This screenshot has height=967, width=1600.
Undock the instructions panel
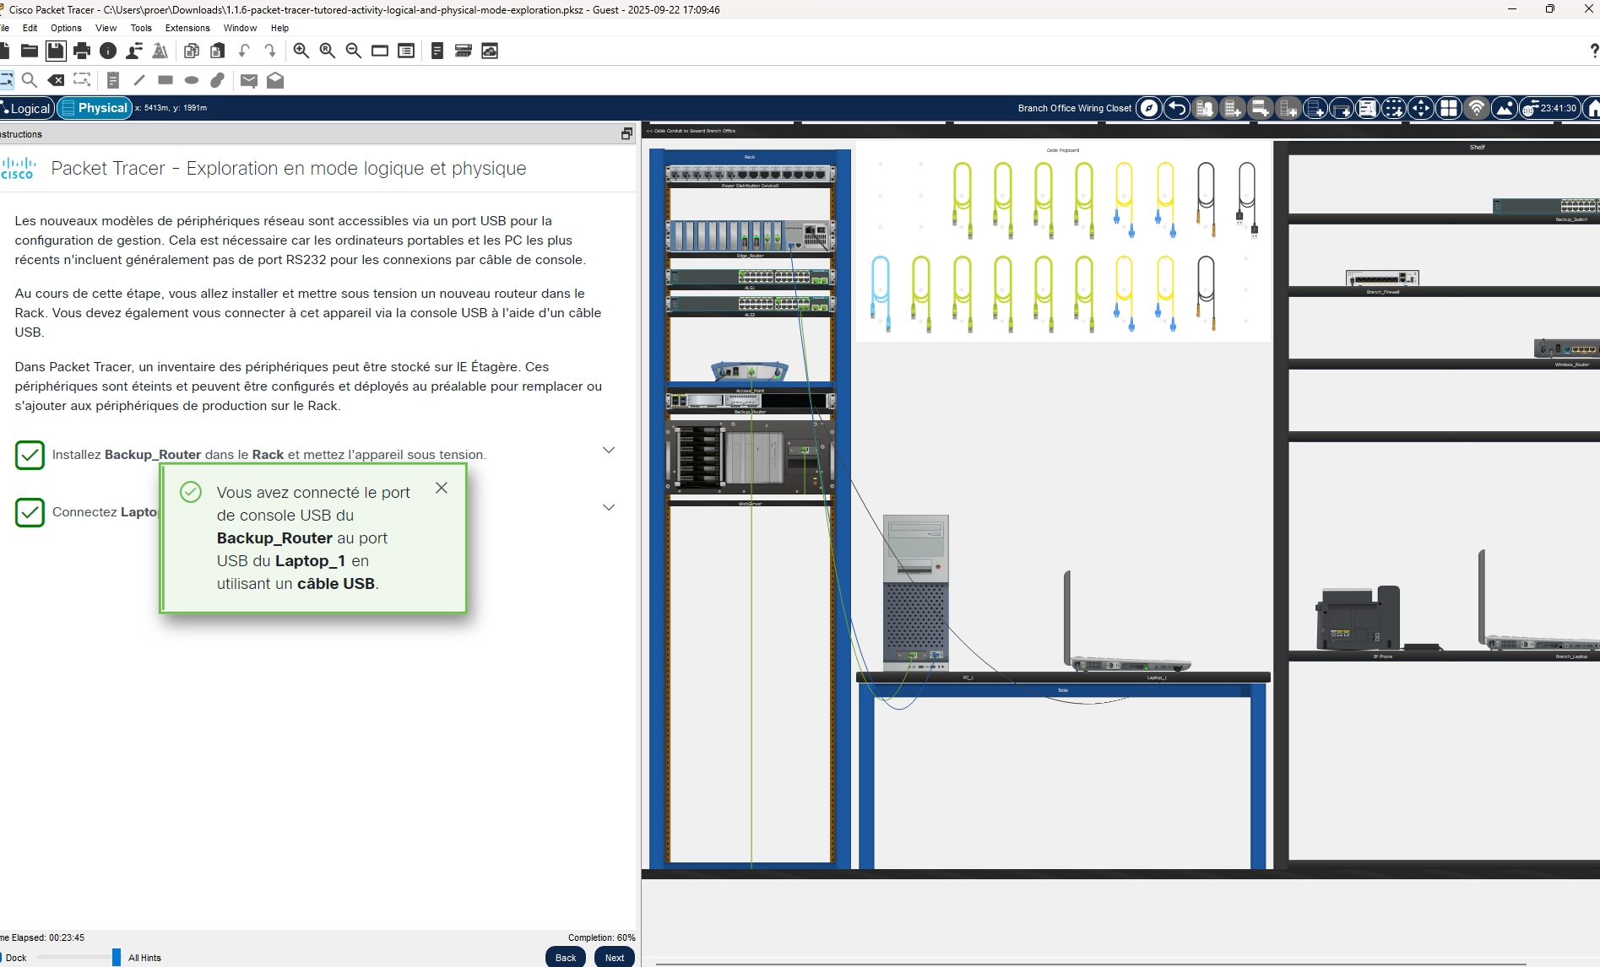pyautogui.click(x=626, y=133)
